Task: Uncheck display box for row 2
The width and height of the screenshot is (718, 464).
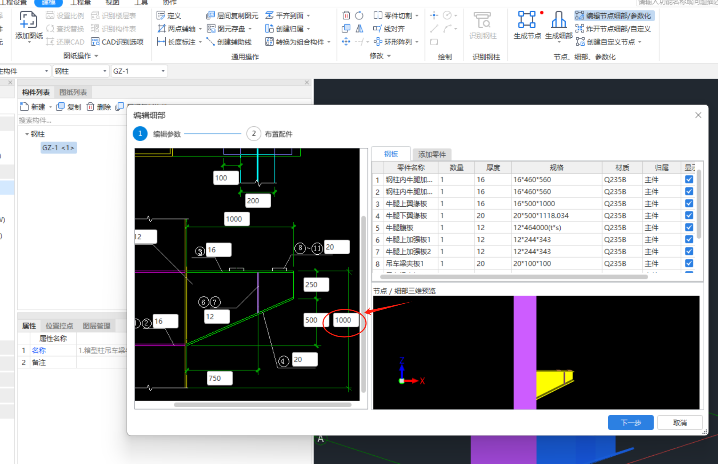Action: click(689, 191)
